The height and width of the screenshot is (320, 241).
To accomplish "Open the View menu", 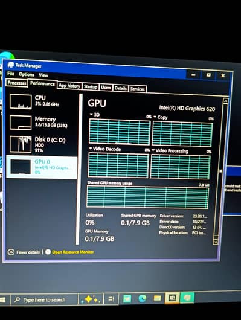I will coord(43,75).
